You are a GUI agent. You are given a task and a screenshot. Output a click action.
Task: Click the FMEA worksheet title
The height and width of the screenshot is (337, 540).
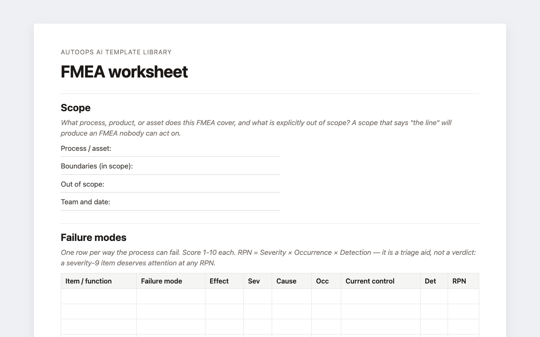[x=124, y=72]
